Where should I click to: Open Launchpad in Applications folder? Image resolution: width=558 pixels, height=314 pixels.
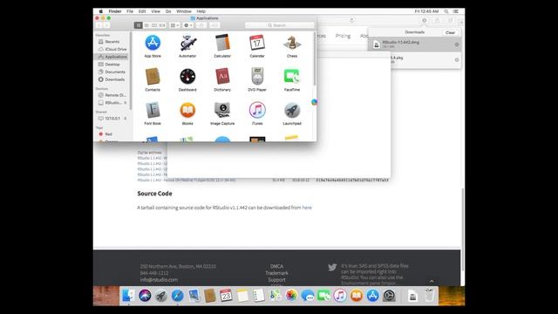[292, 111]
